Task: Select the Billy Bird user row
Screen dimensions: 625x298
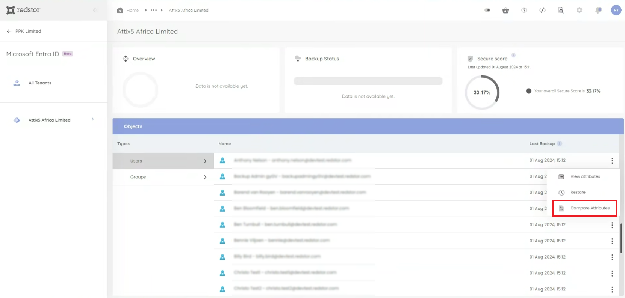Action: (x=416, y=257)
